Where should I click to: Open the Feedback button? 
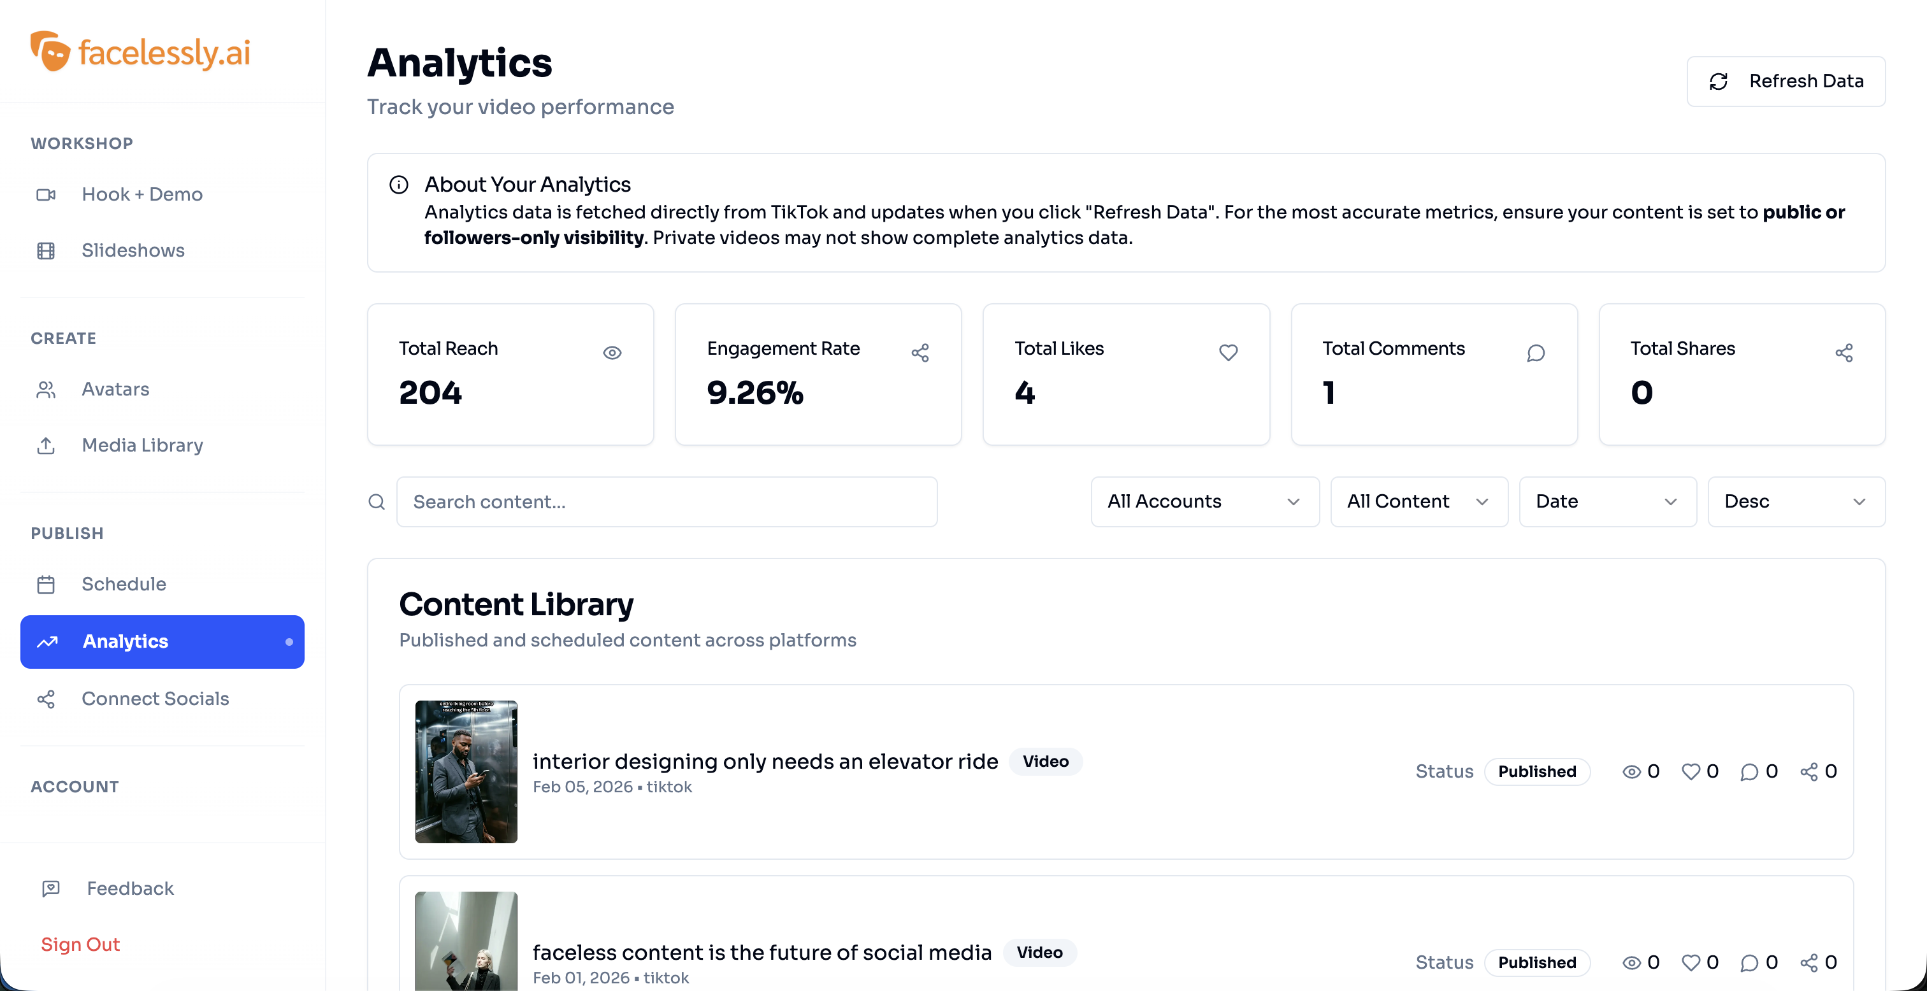129,888
